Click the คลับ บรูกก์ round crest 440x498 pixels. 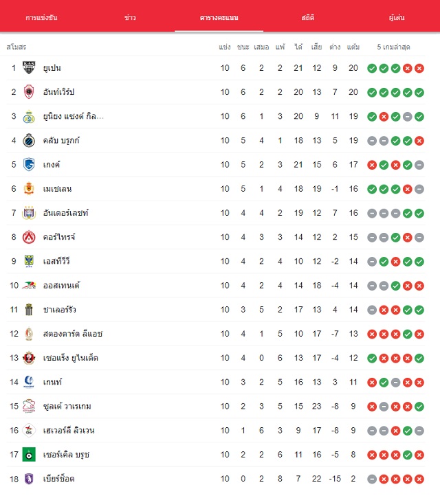coord(29,140)
